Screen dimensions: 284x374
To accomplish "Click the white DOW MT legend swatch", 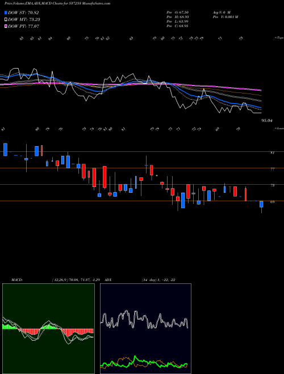I will point(6,20).
